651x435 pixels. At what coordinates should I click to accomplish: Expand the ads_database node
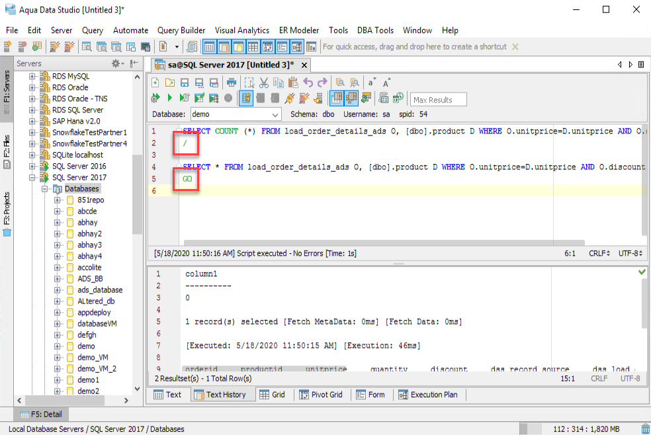click(x=58, y=290)
